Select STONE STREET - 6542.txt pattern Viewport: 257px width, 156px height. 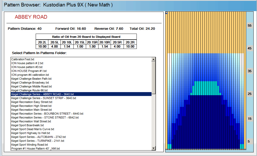(45, 117)
